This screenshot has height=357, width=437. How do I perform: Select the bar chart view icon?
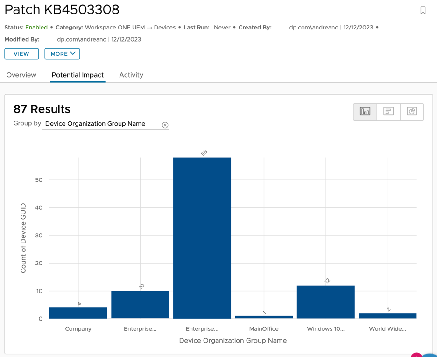coord(365,112)
